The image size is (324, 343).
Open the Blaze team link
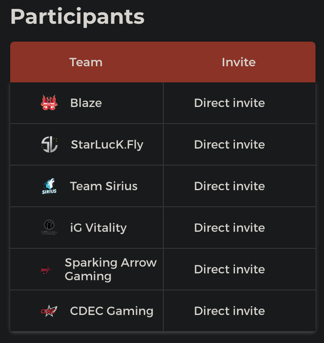(x=86, y=103)
